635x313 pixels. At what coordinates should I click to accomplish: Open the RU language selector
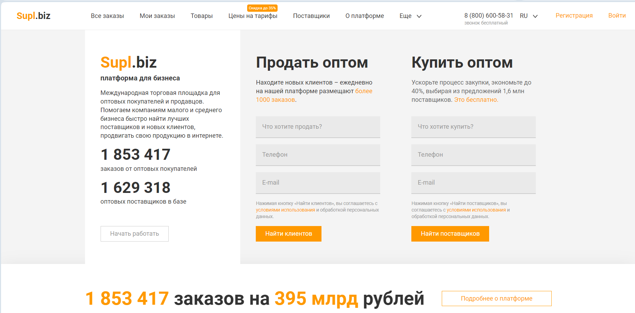tap(529, 16)
